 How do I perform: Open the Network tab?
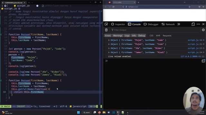pos(168,24)
